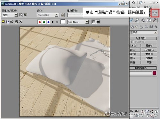The width and height of the screenshot is (160, 119).
Task: Click the 圆柱体 cylinder button
Action: (x=135, y=54)
